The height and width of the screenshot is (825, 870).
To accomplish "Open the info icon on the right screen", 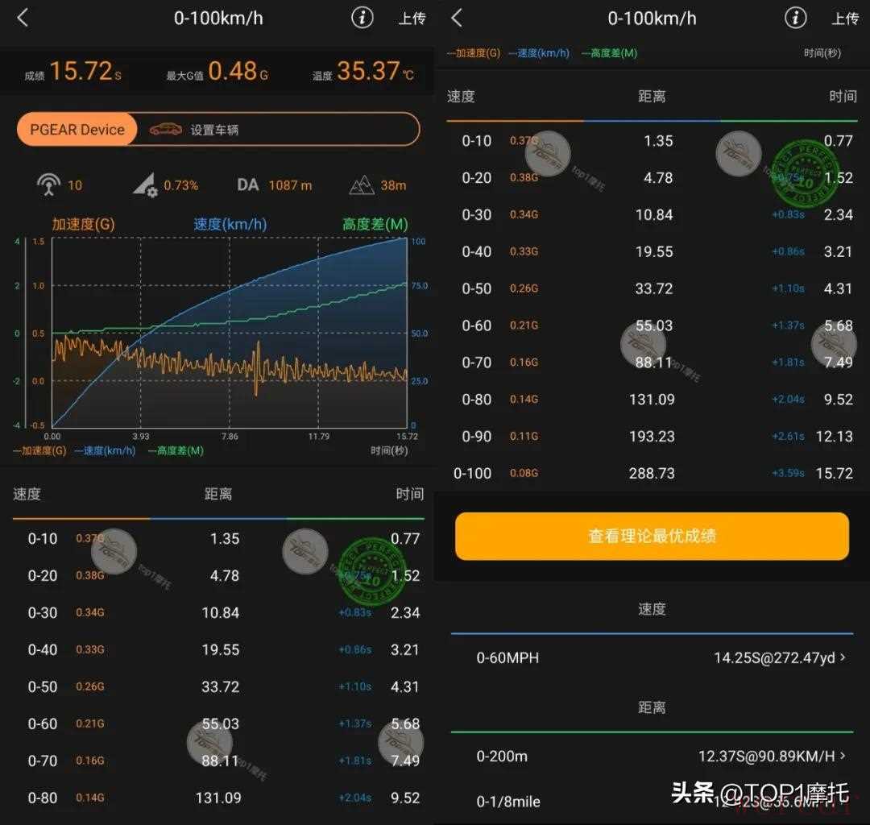I will point(795,18).
